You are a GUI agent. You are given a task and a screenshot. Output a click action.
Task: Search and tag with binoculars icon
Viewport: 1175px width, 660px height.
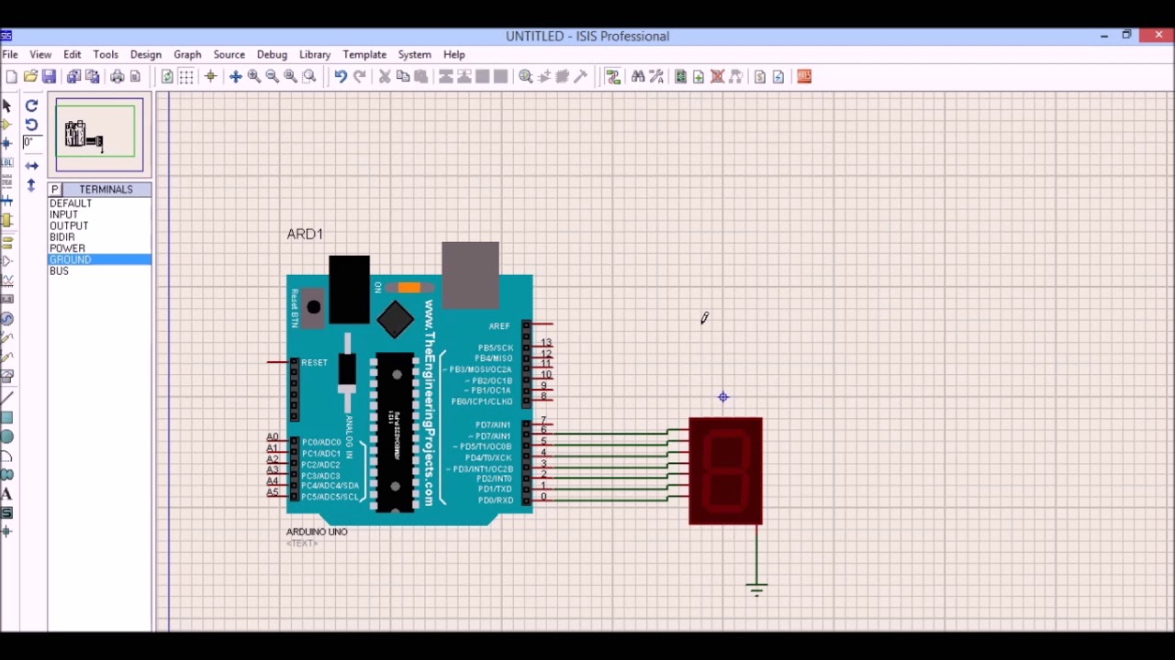tap(638, 77)
